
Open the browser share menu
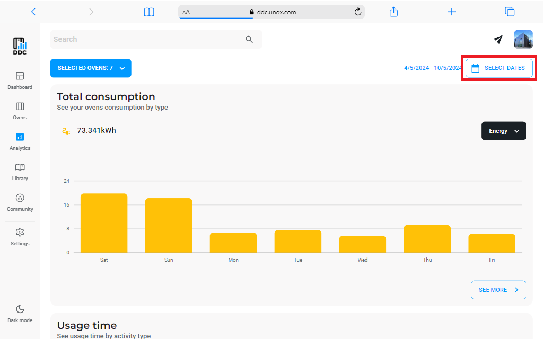pyautogui.click(x=393, y=12)
